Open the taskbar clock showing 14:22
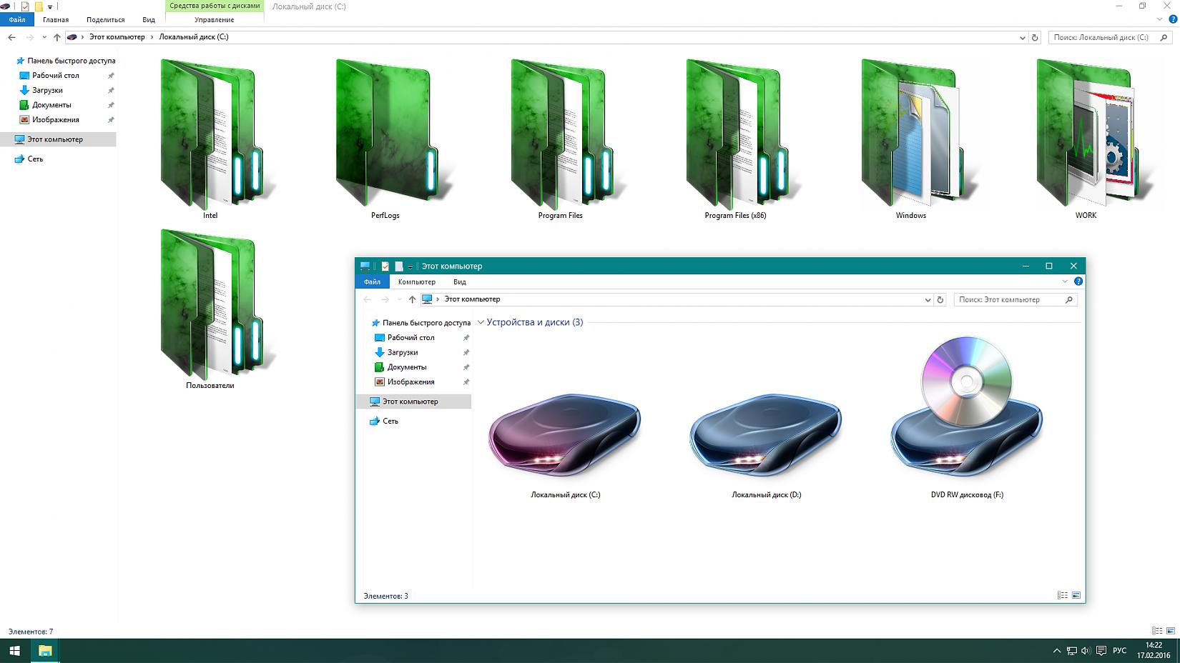Viewport: 1180px width, 663px height. point(1154,650)
